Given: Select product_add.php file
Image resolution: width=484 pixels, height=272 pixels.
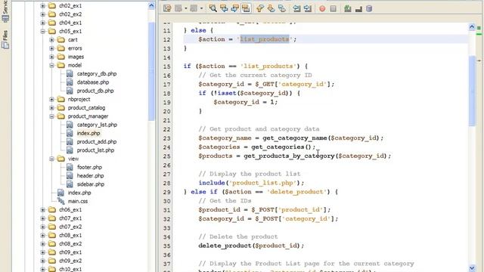Looking at the screenshot, I should [97, 142].
